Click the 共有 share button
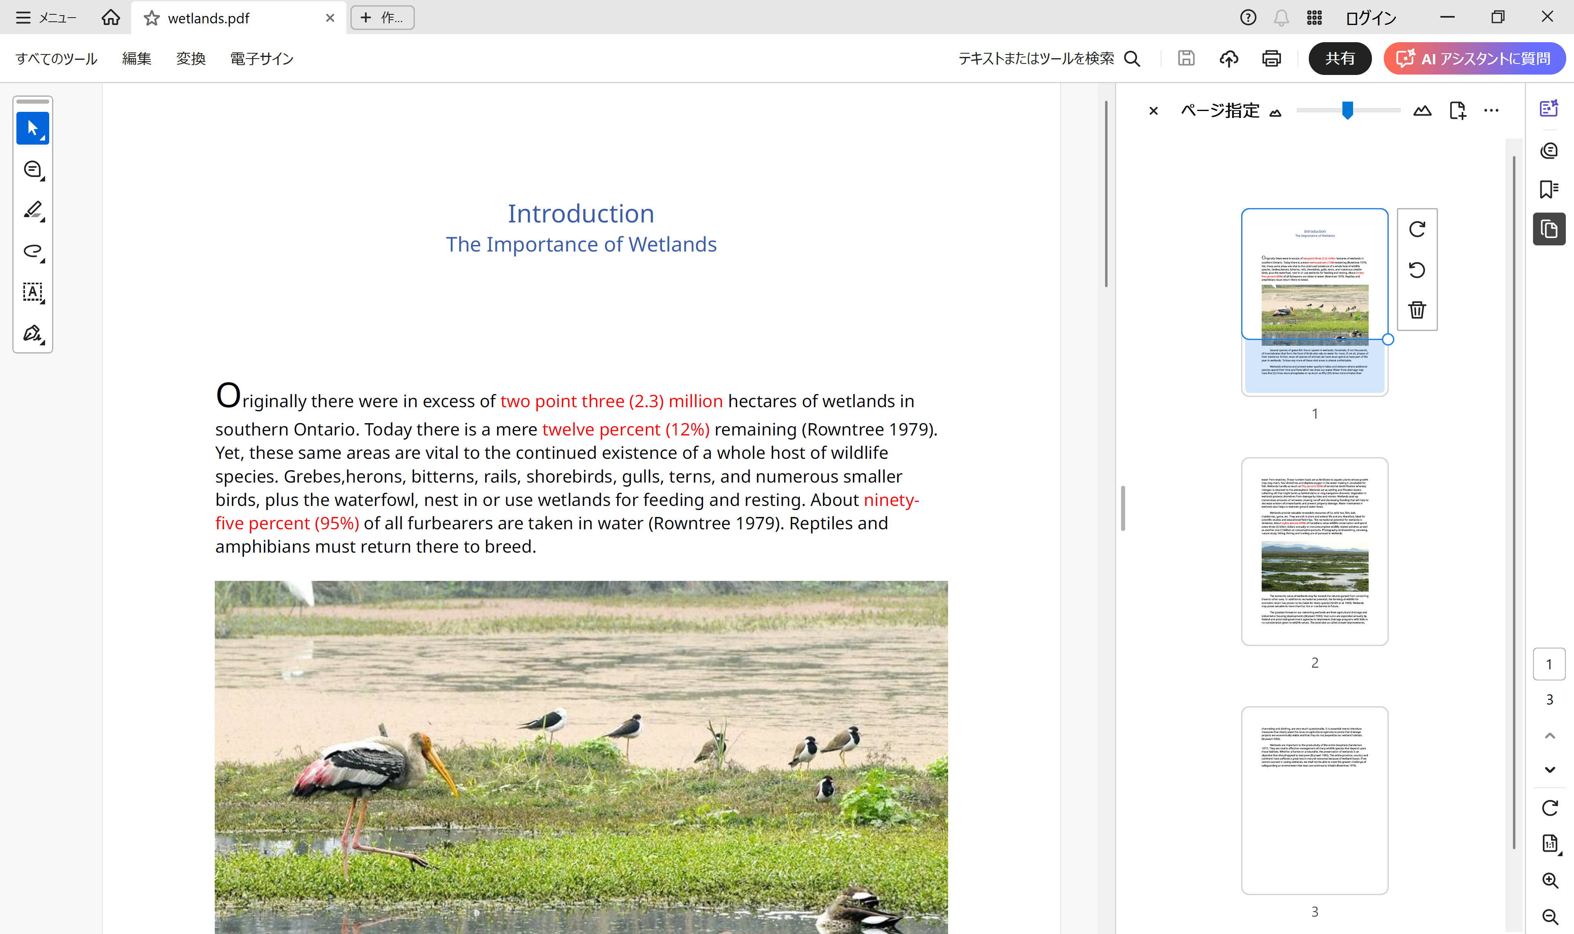The height and width of the screenshot is (934, 1574). coord(1339,59)
